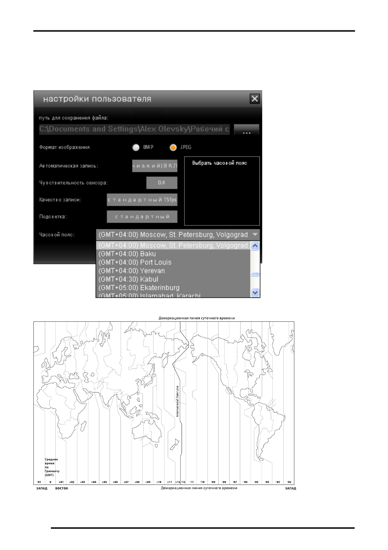Image resolution: width=388 pixels, height=550 pixels.
Task: Choose (GMT+04:00) Baku time zone
Action: pos(173,254)
